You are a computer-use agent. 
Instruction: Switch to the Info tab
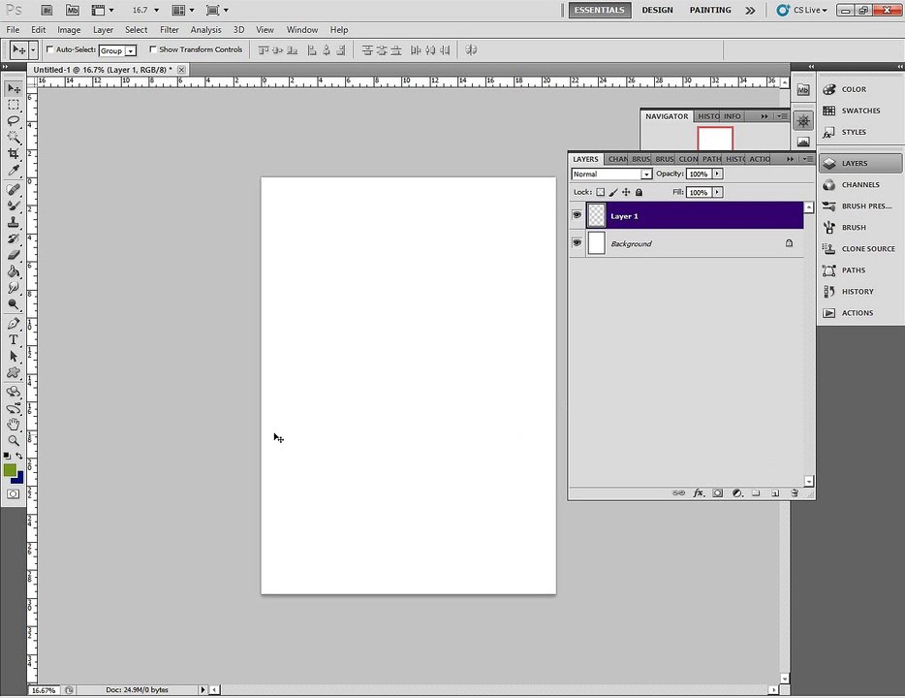pos(732,116)
